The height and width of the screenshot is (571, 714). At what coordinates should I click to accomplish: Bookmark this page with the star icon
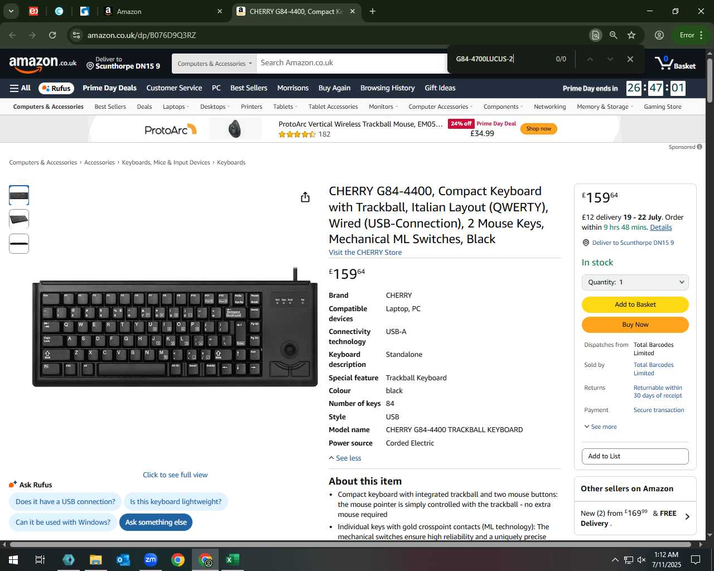click(x=631, y=35)
